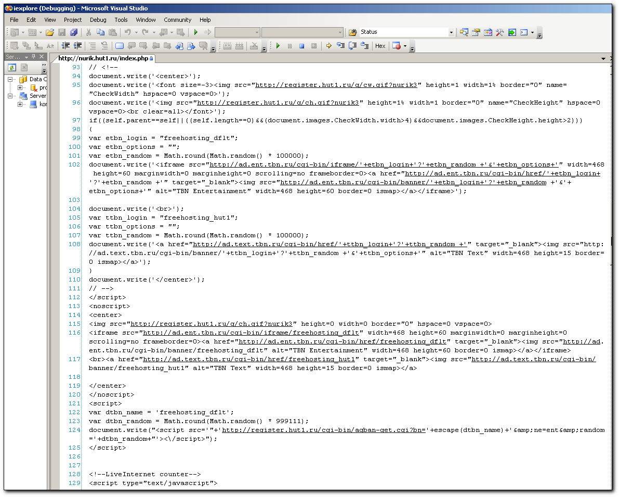Click into the Status find input field
The height and width of the screenshot is (497, 619).
pyautogui.click(x=403, y=32)
